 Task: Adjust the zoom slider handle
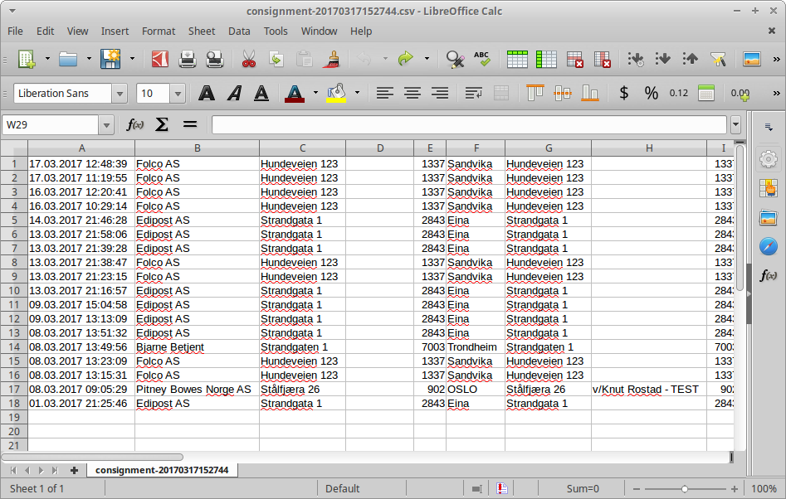(x=684, y=489)
